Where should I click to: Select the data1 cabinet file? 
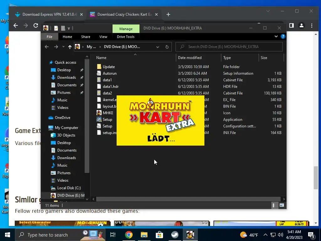click(107, 80)
